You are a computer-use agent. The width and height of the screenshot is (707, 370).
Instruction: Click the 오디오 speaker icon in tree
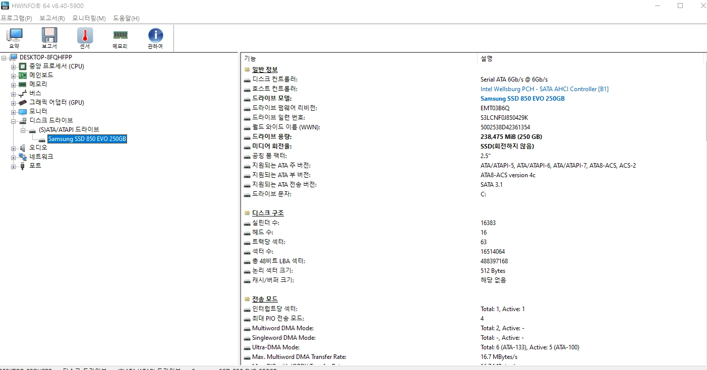pyautogui.click(x=23, y=147)
